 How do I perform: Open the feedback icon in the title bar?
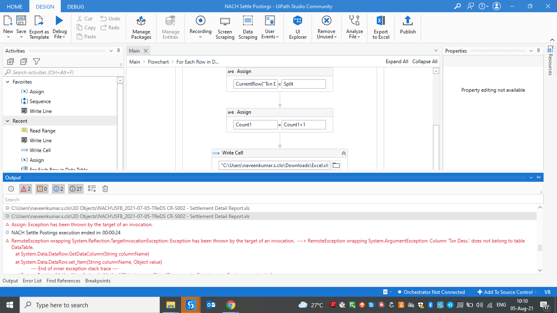point(471,6)
